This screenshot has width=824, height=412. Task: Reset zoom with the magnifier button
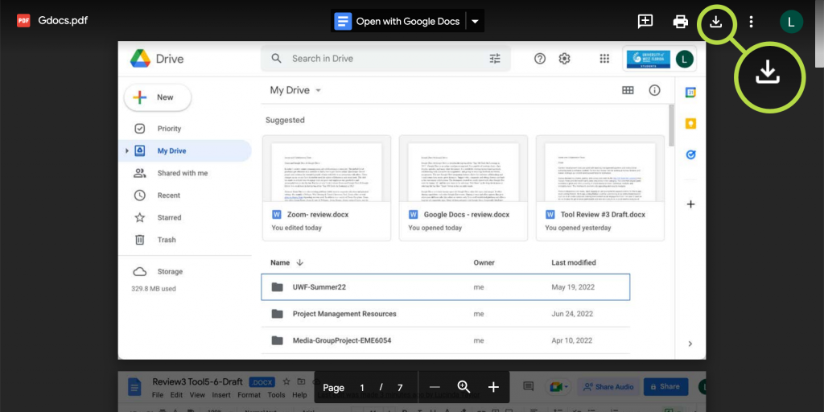[463, 387]
